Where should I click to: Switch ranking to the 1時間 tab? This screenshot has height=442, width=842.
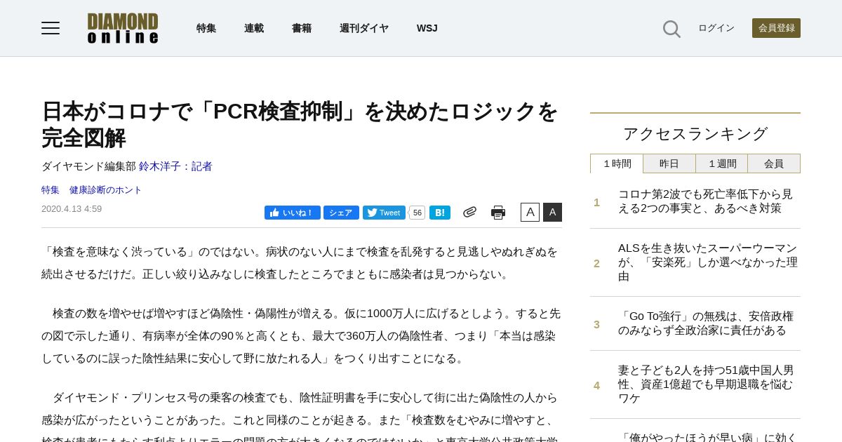pyautogui.click(x=617, y=163)
